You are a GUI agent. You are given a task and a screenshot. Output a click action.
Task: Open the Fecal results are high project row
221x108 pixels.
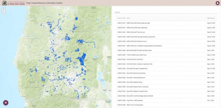tap(166, 23)
